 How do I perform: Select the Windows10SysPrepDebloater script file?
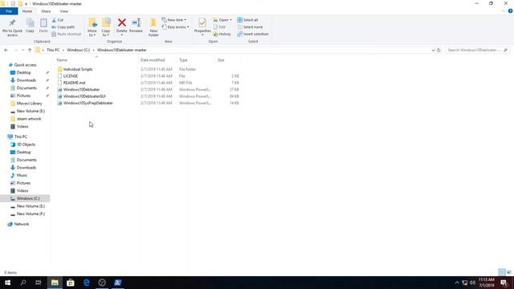(x=88, y=103)
